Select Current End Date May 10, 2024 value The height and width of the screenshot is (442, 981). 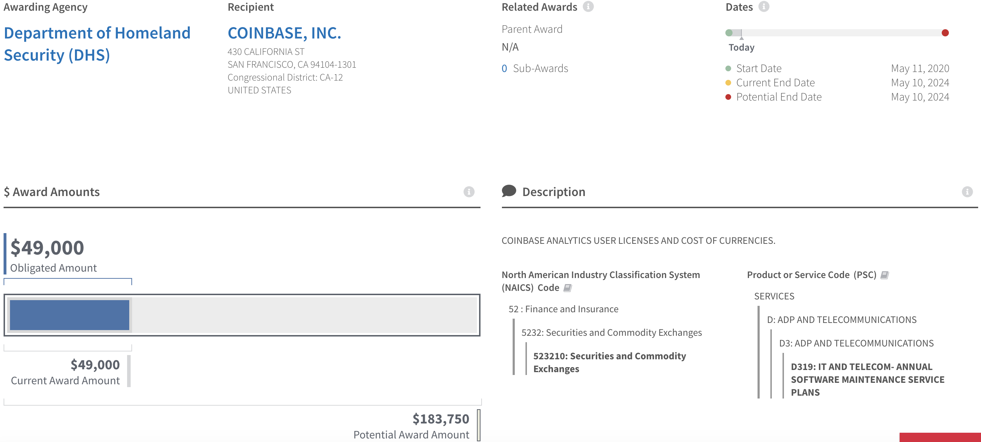[920, 83]
